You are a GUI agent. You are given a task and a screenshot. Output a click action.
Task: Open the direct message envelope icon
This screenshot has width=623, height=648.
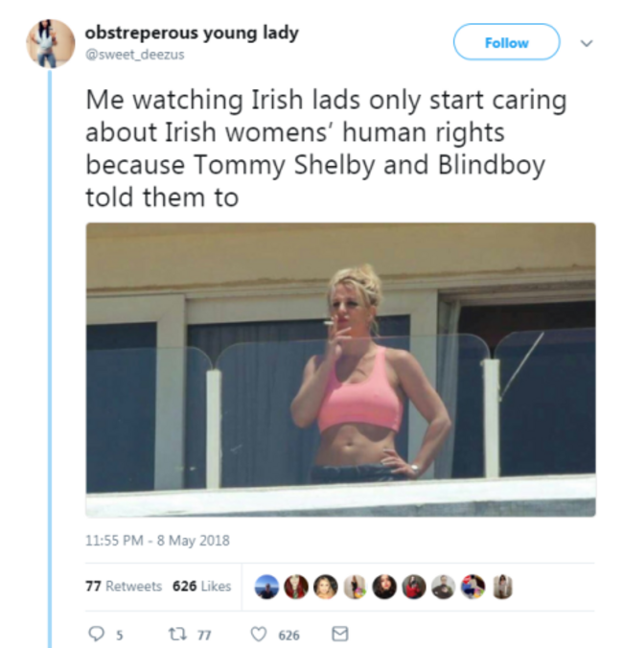[340, 634]
